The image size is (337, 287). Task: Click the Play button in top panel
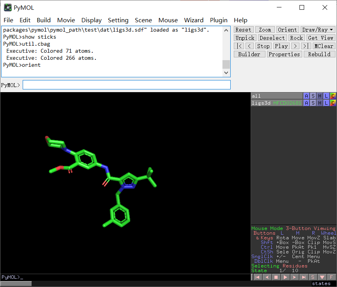point(281,46)
